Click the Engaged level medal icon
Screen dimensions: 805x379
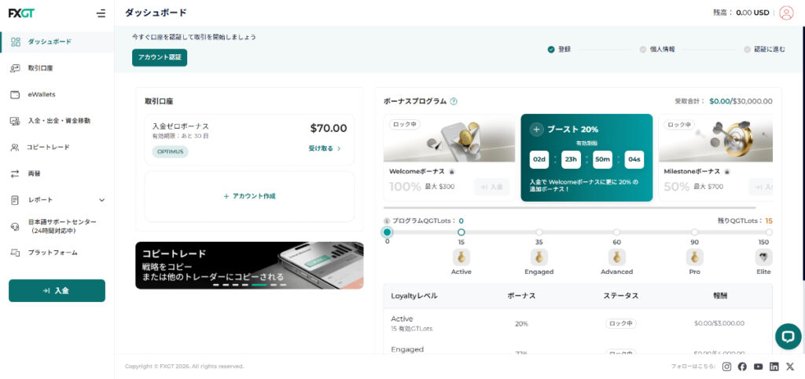click(539, 257)
